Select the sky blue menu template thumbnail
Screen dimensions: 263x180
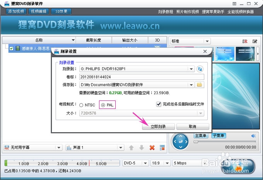pyautogui.click(x=225, y=54)
